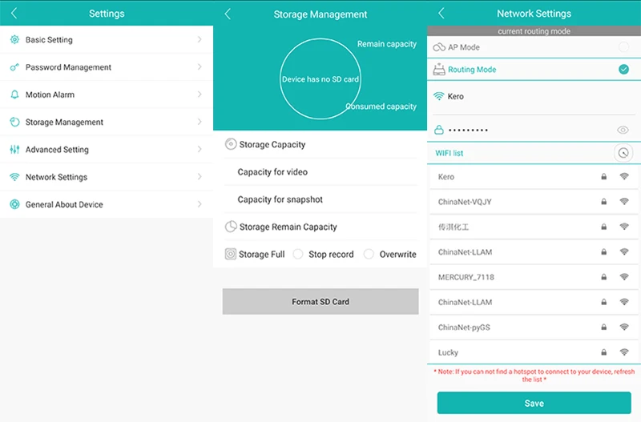This screenshot has width=641, height=422.
Task: Tap Capacity for video row
Action: tap(320, 172)
